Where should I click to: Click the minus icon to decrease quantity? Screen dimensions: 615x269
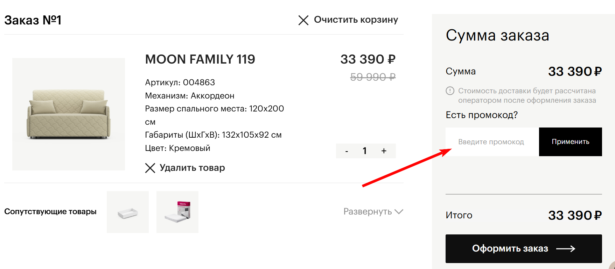point(347,151)
